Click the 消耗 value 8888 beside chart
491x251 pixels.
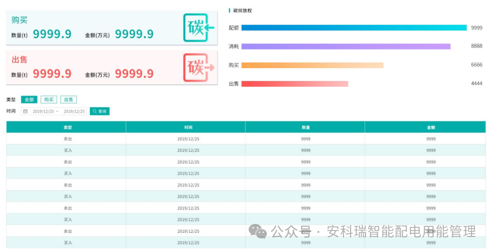[476, 46]
